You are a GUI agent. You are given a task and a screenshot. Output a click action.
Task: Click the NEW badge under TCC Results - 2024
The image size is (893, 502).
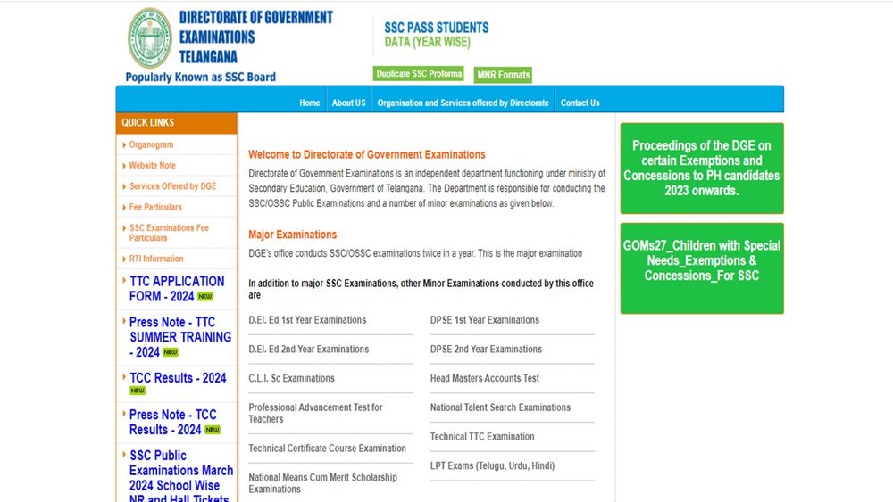click(x=138, y=391)
